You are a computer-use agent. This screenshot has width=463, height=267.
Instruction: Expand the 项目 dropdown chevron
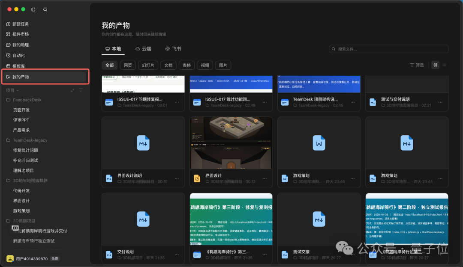[18, 90]
